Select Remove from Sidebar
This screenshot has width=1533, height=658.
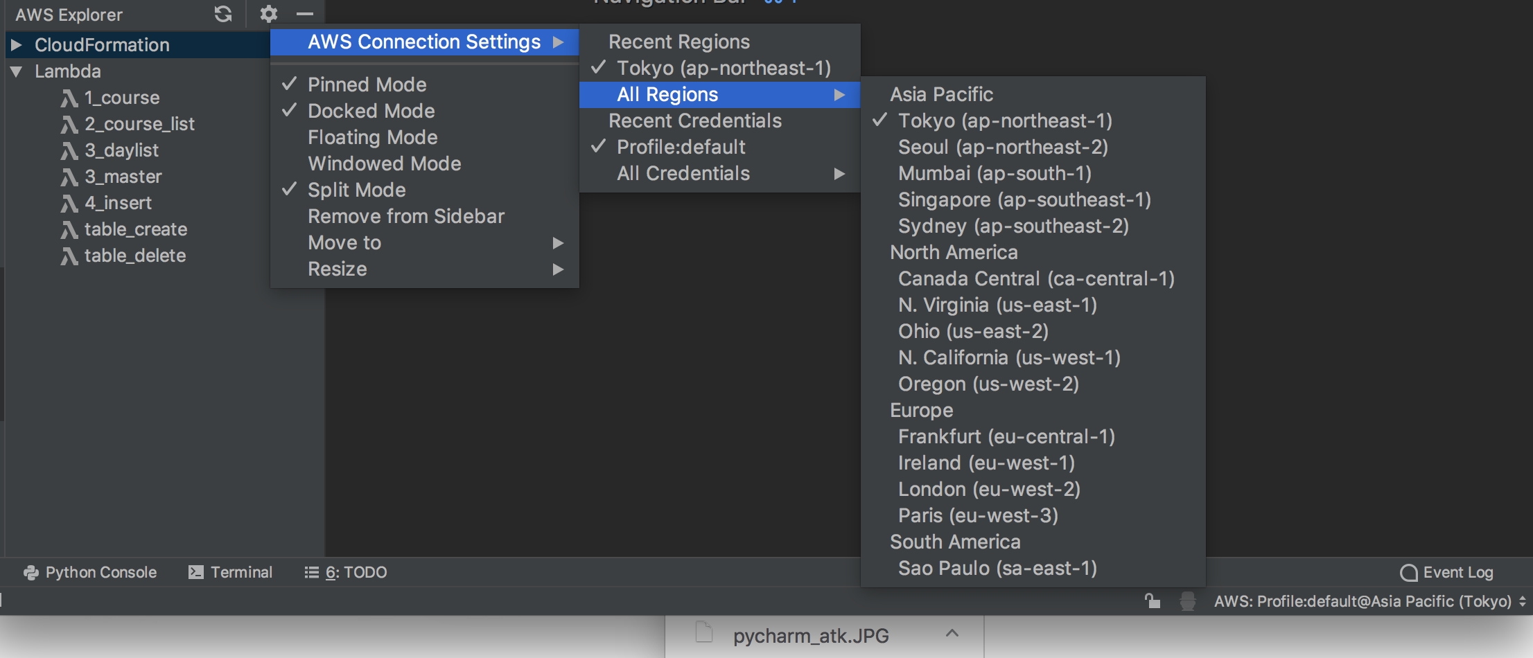424,216
